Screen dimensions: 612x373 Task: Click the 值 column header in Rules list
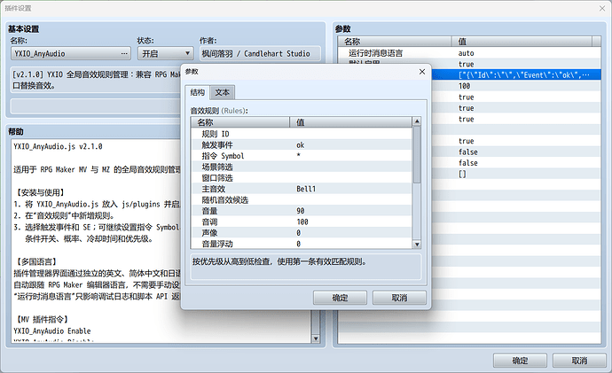[350, 122]
